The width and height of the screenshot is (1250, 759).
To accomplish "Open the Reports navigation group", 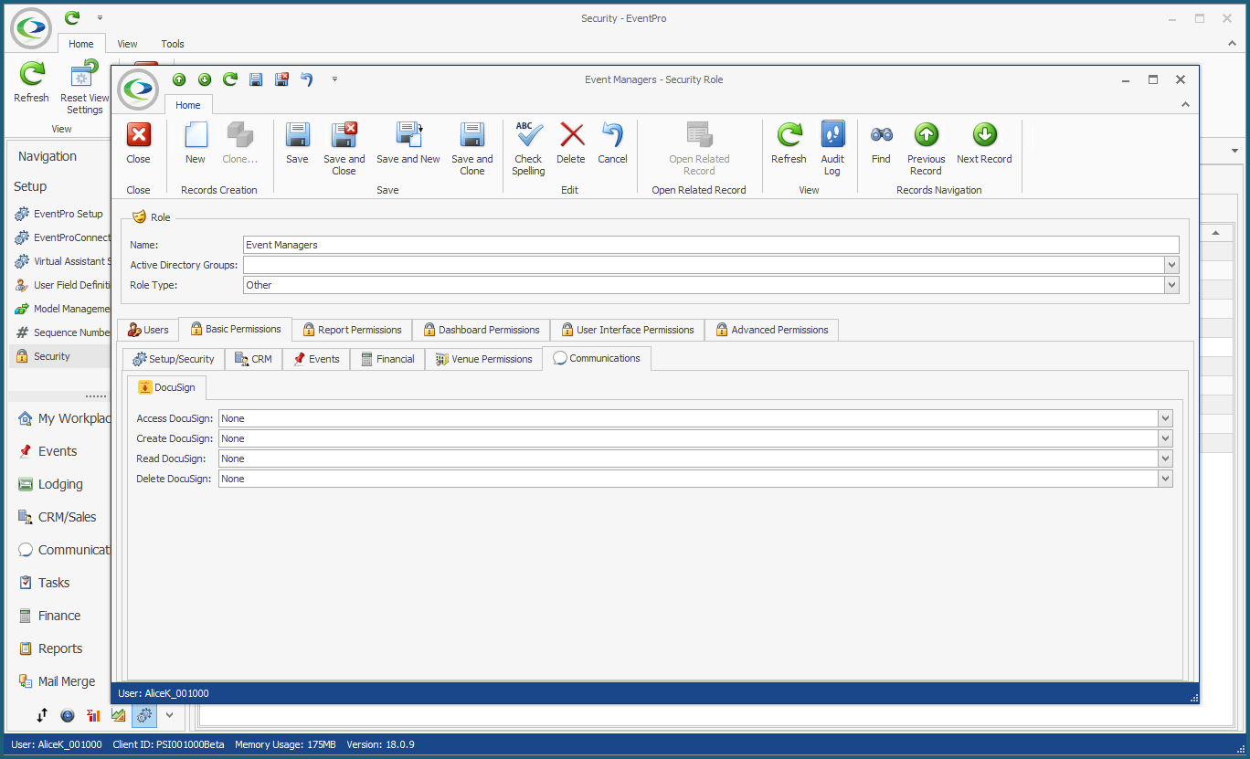I will tap(59, 648).
